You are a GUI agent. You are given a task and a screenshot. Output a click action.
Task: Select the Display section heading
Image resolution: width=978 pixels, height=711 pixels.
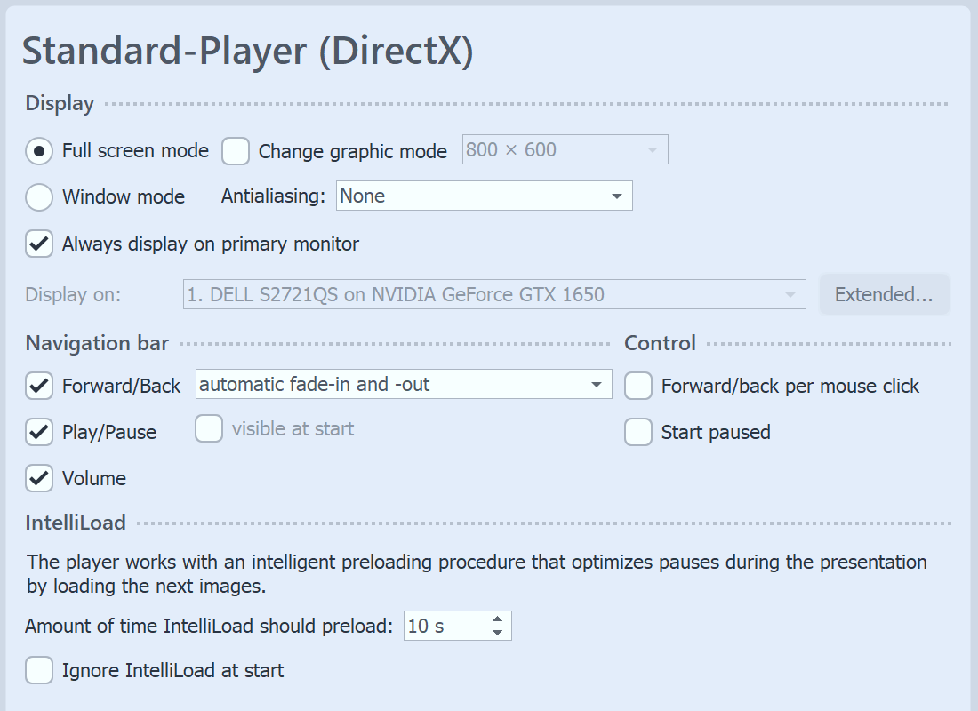click(59, 103)
